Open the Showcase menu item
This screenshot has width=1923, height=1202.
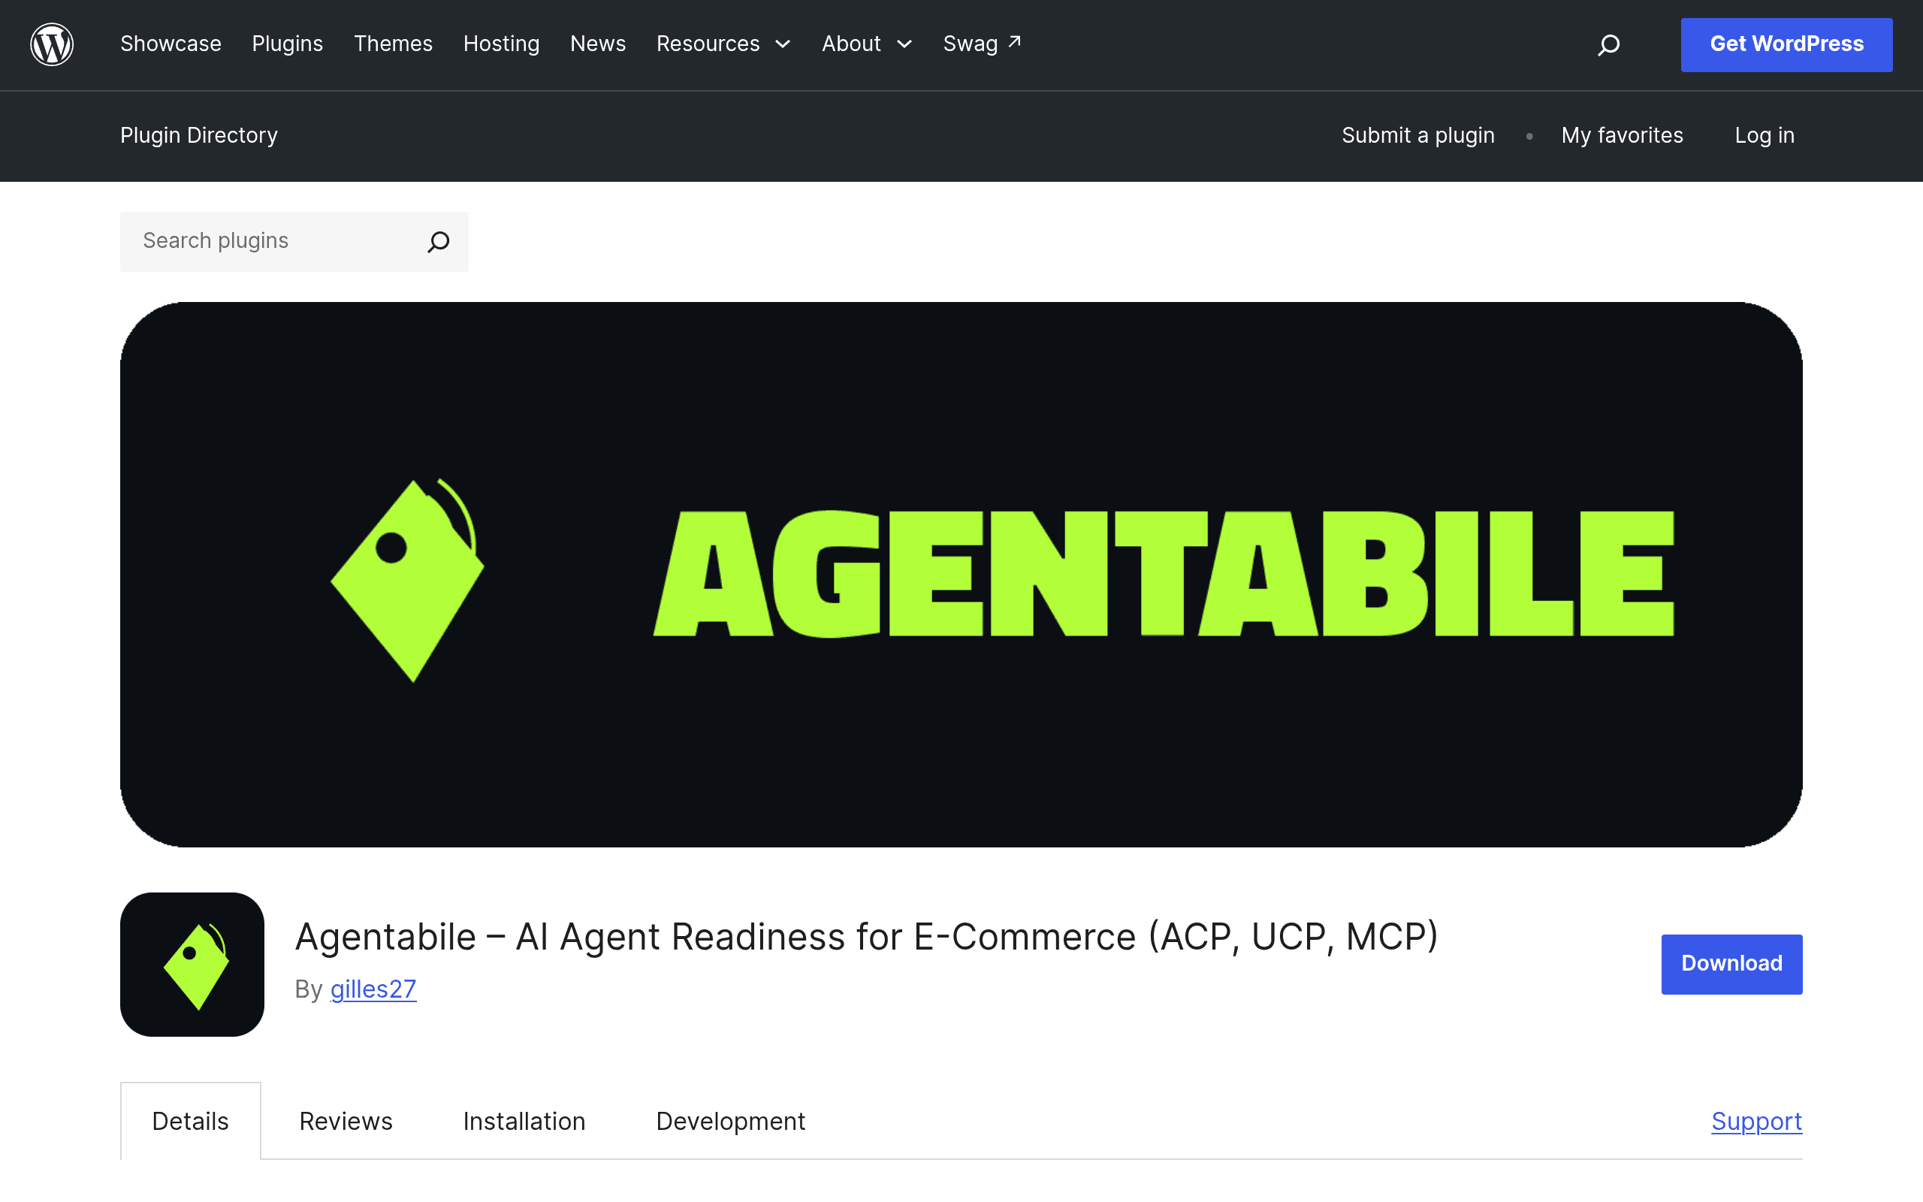pos(171,44)
